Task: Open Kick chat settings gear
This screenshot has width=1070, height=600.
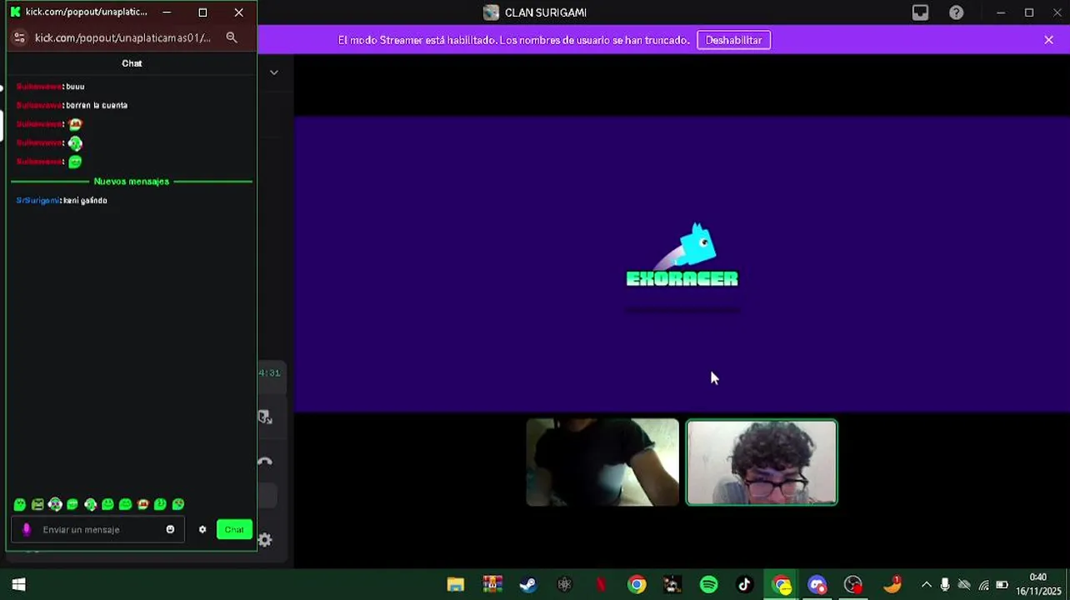Action: (202, 529)
